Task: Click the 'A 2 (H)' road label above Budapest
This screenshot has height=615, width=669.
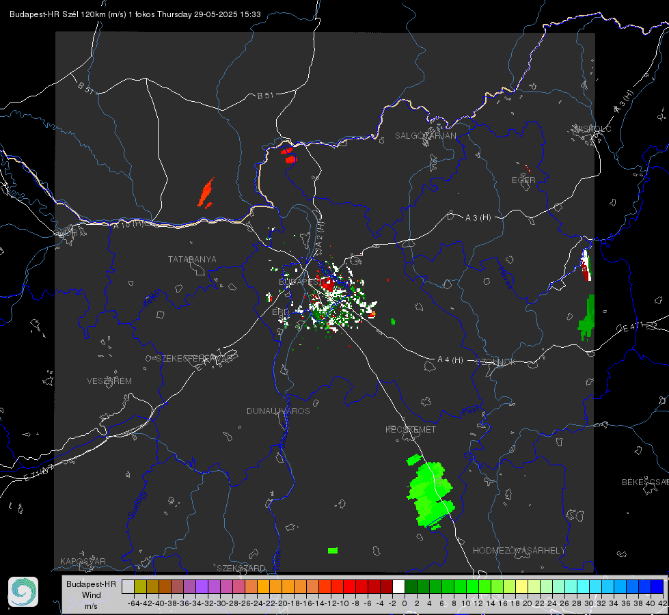Action: click(320, 235)
